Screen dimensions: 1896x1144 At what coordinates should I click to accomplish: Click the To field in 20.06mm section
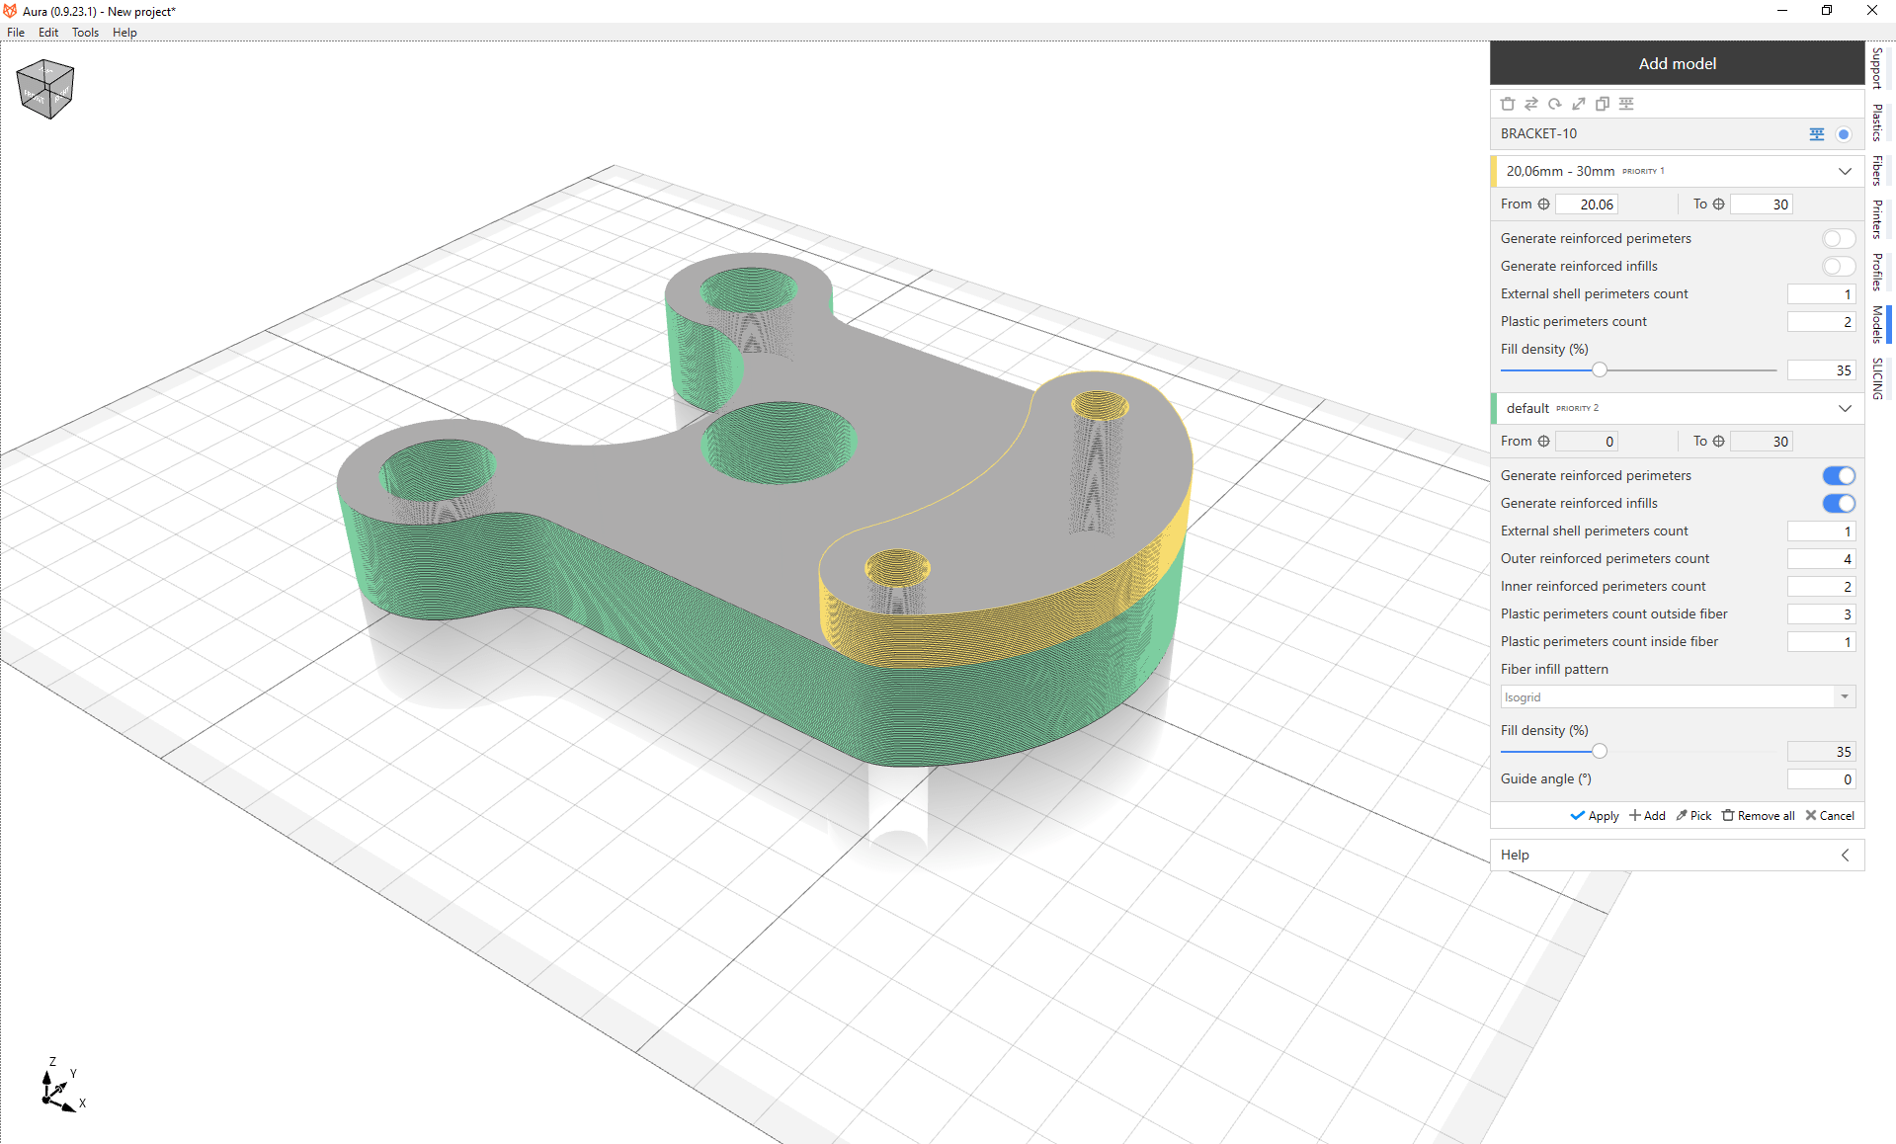(1761, 204)
